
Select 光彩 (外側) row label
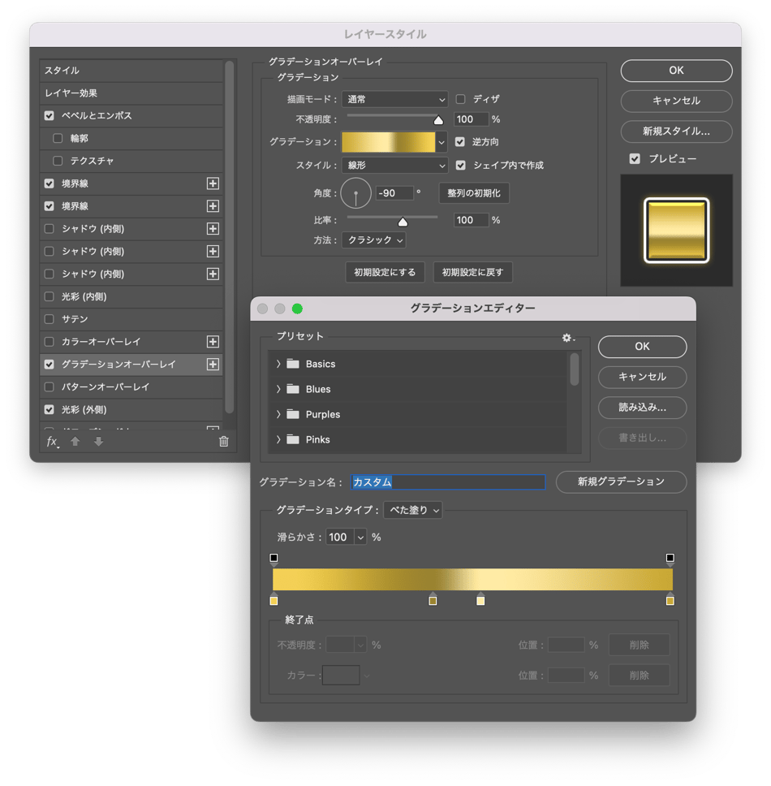tap(84, 409)
